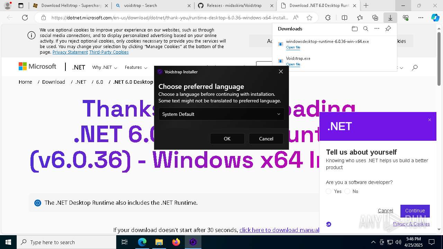Click the .NET site header link
The width and height of the screenshot is (443, 249).
click(79, 67)
